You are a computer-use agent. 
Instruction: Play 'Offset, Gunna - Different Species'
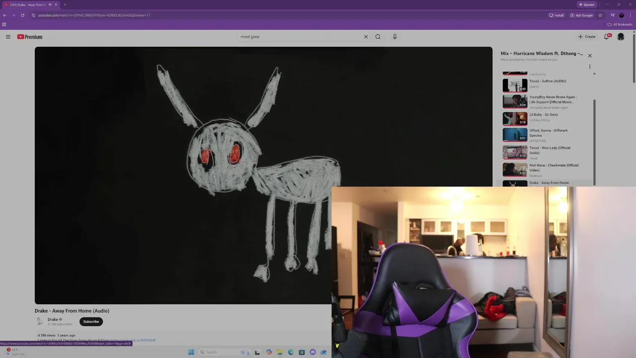(x=548, y=133)
